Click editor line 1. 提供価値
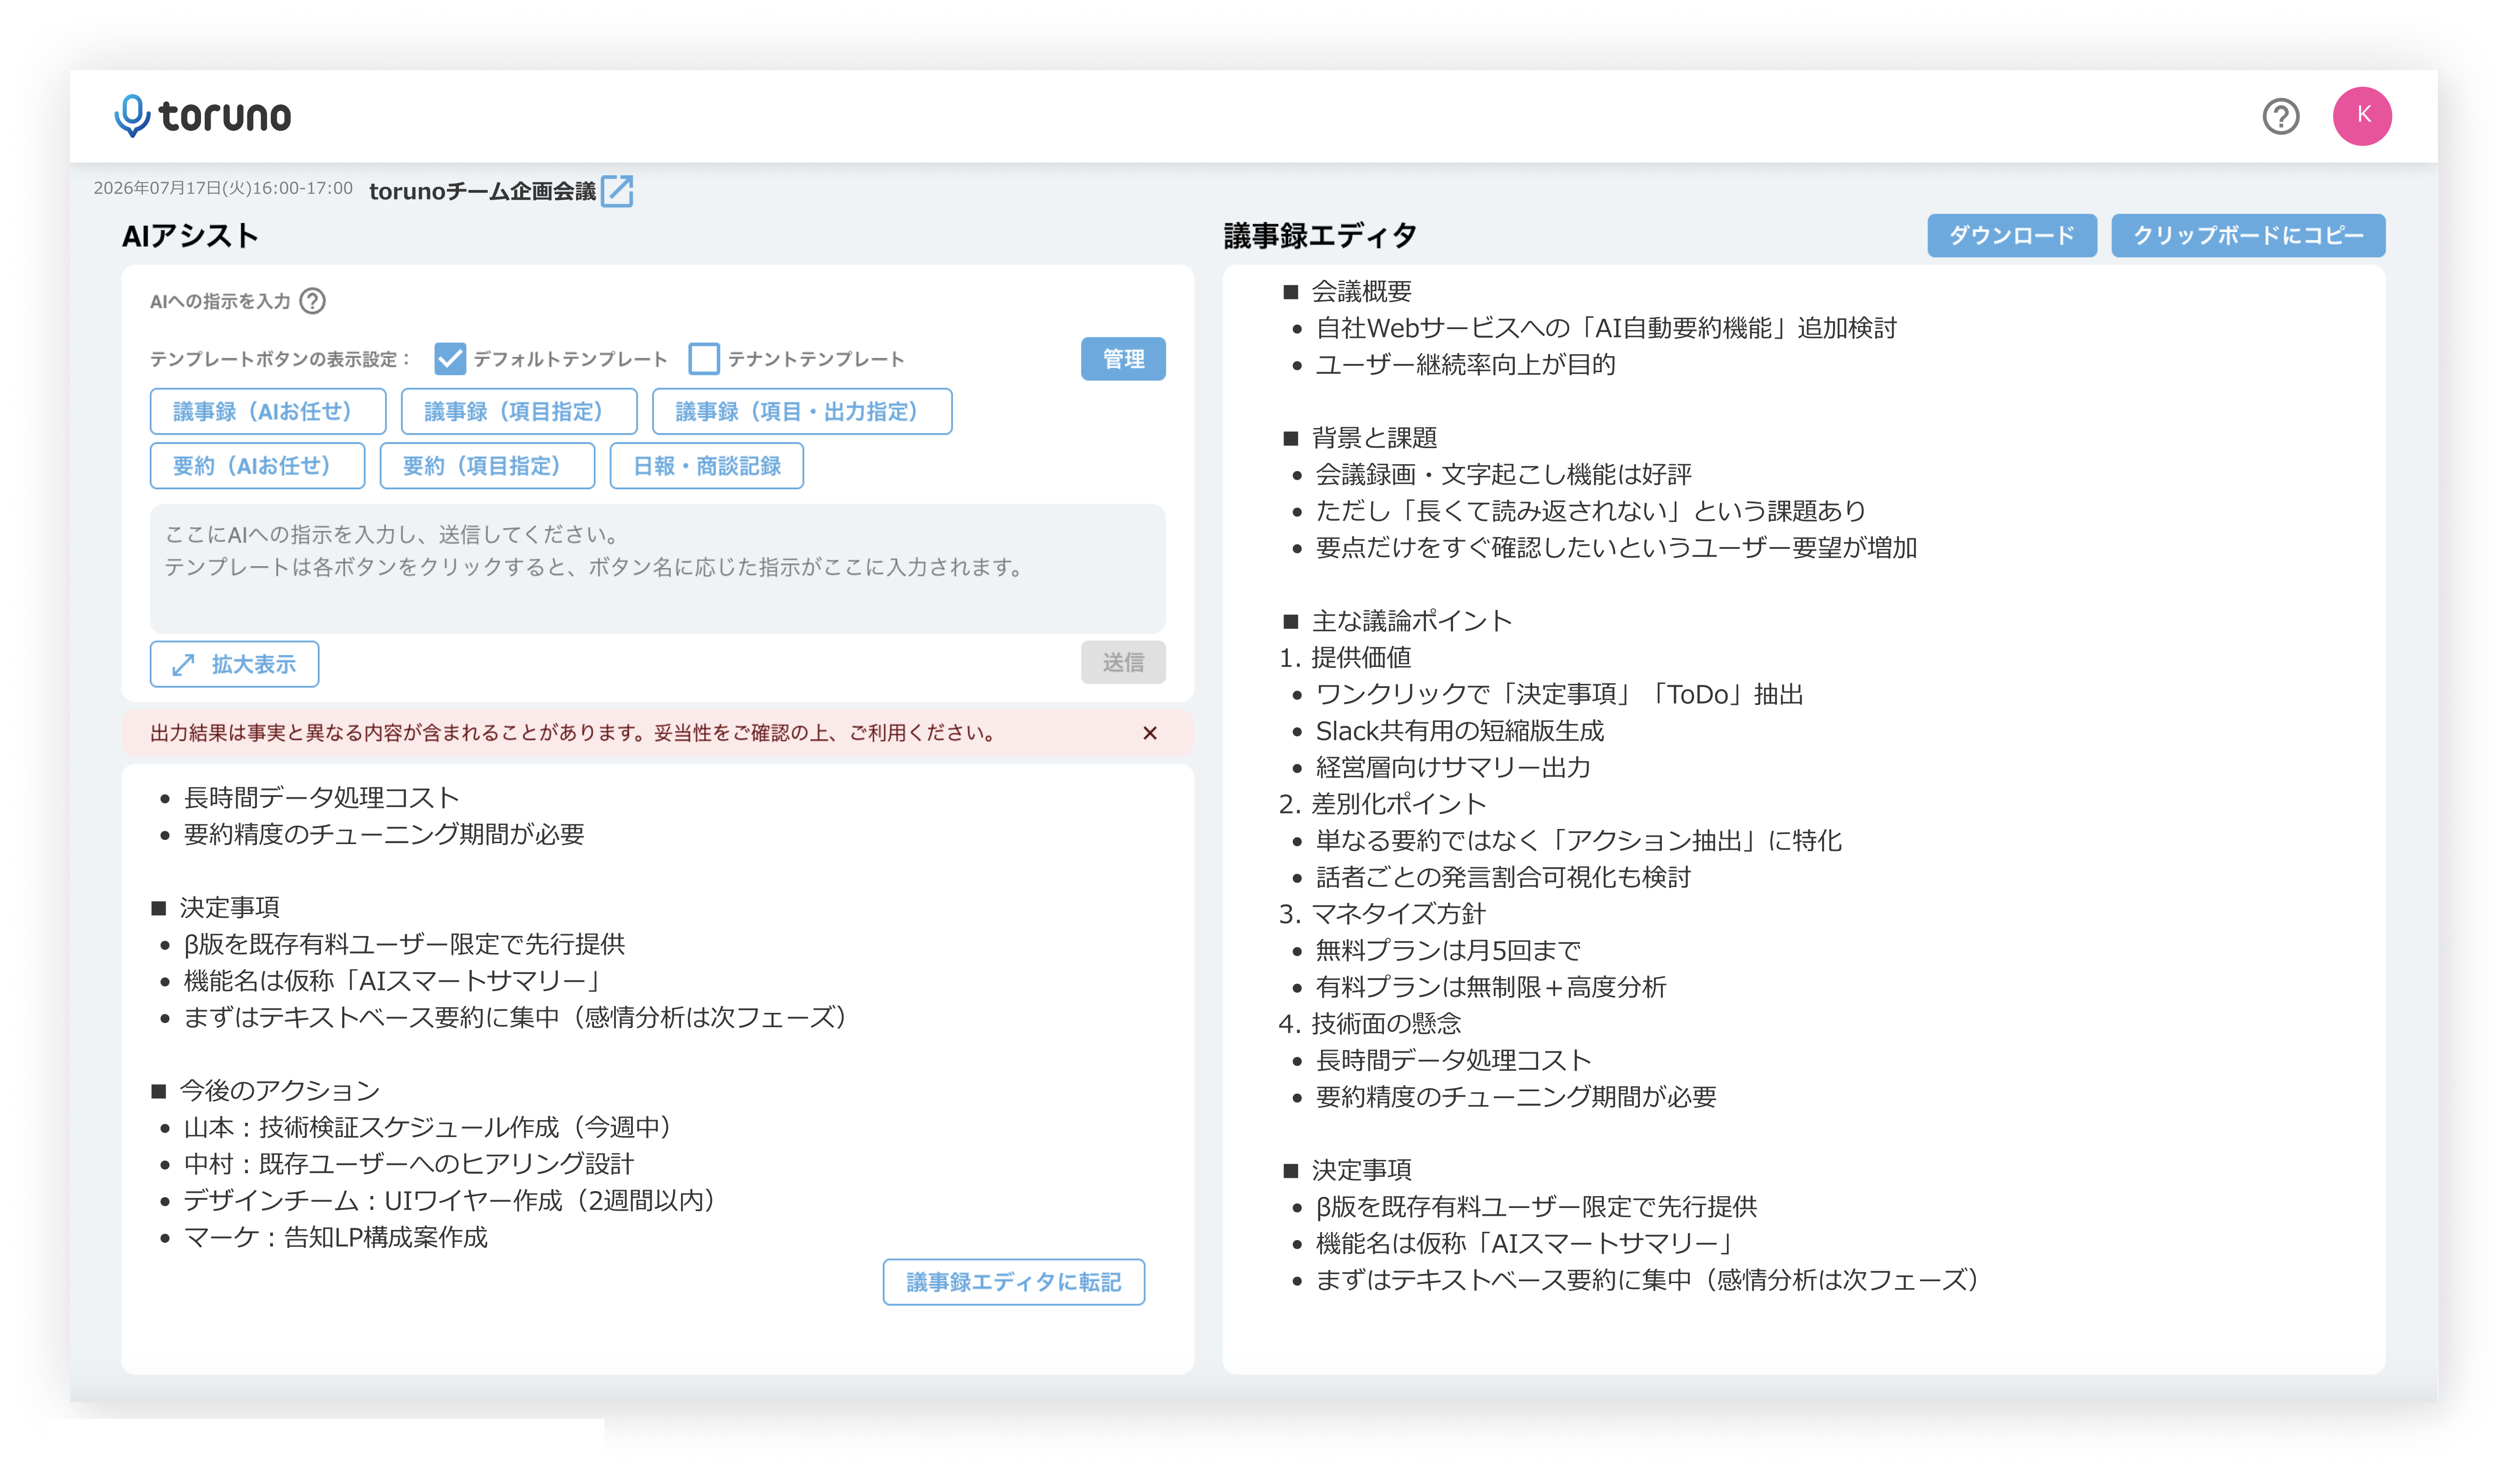Screen dimensions: 2509x1484 (x=1344, y=657)
